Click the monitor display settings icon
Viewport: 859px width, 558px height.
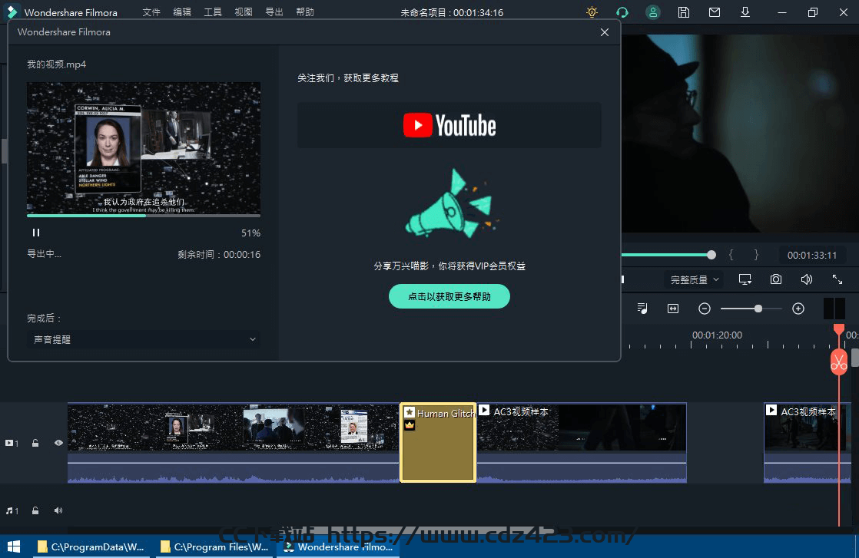745,279
